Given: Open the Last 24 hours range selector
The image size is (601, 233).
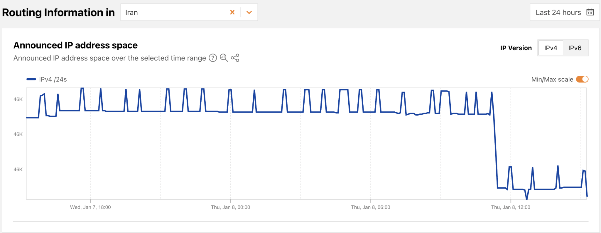Looking at the screenshot, I should coord(558,13).
